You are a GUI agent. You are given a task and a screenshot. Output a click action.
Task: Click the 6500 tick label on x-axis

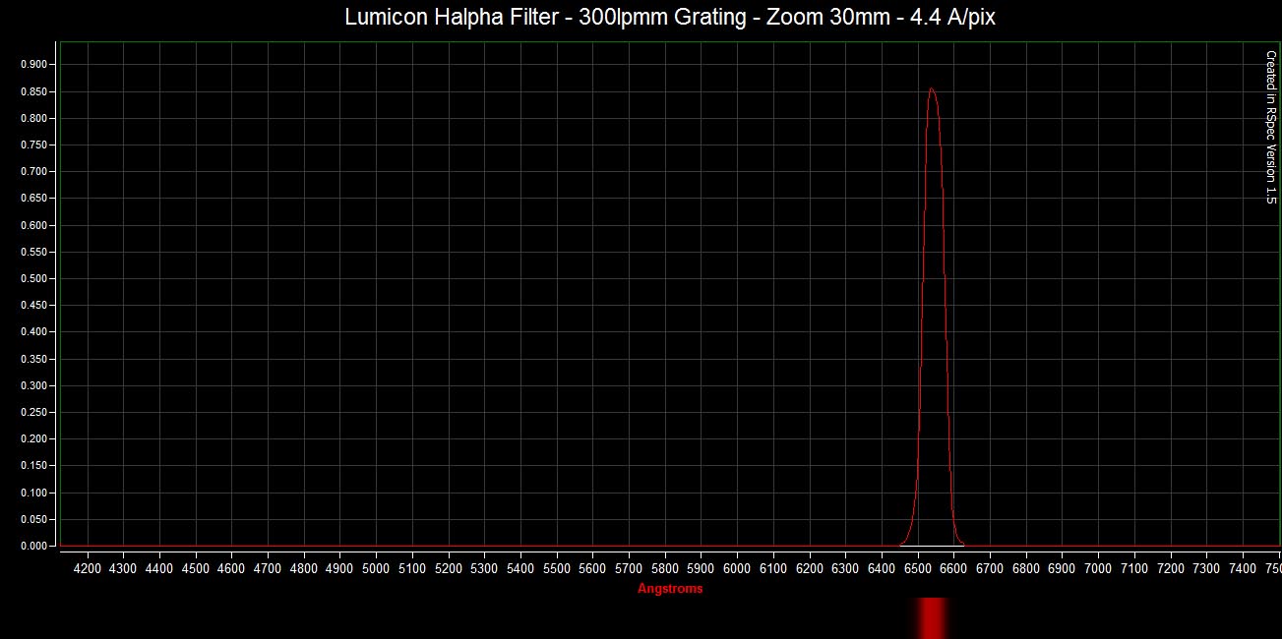point(917,568)
